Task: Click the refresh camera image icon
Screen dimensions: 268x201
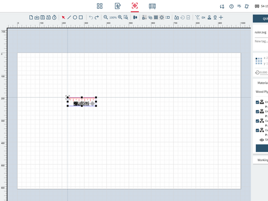Action: (x=182, y=17)
